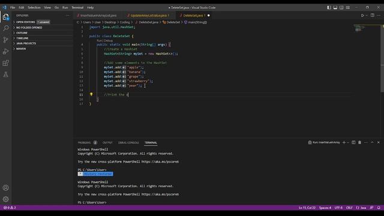Split the terminal pane

coord(353,143)
